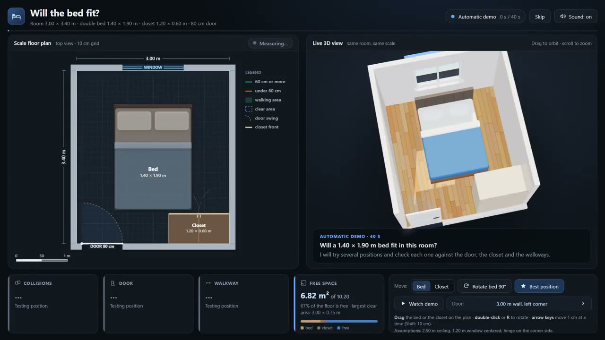The width and height of the screenshot is (605, 340).
Task: Click the free legend color swatch
Action: 338,328
